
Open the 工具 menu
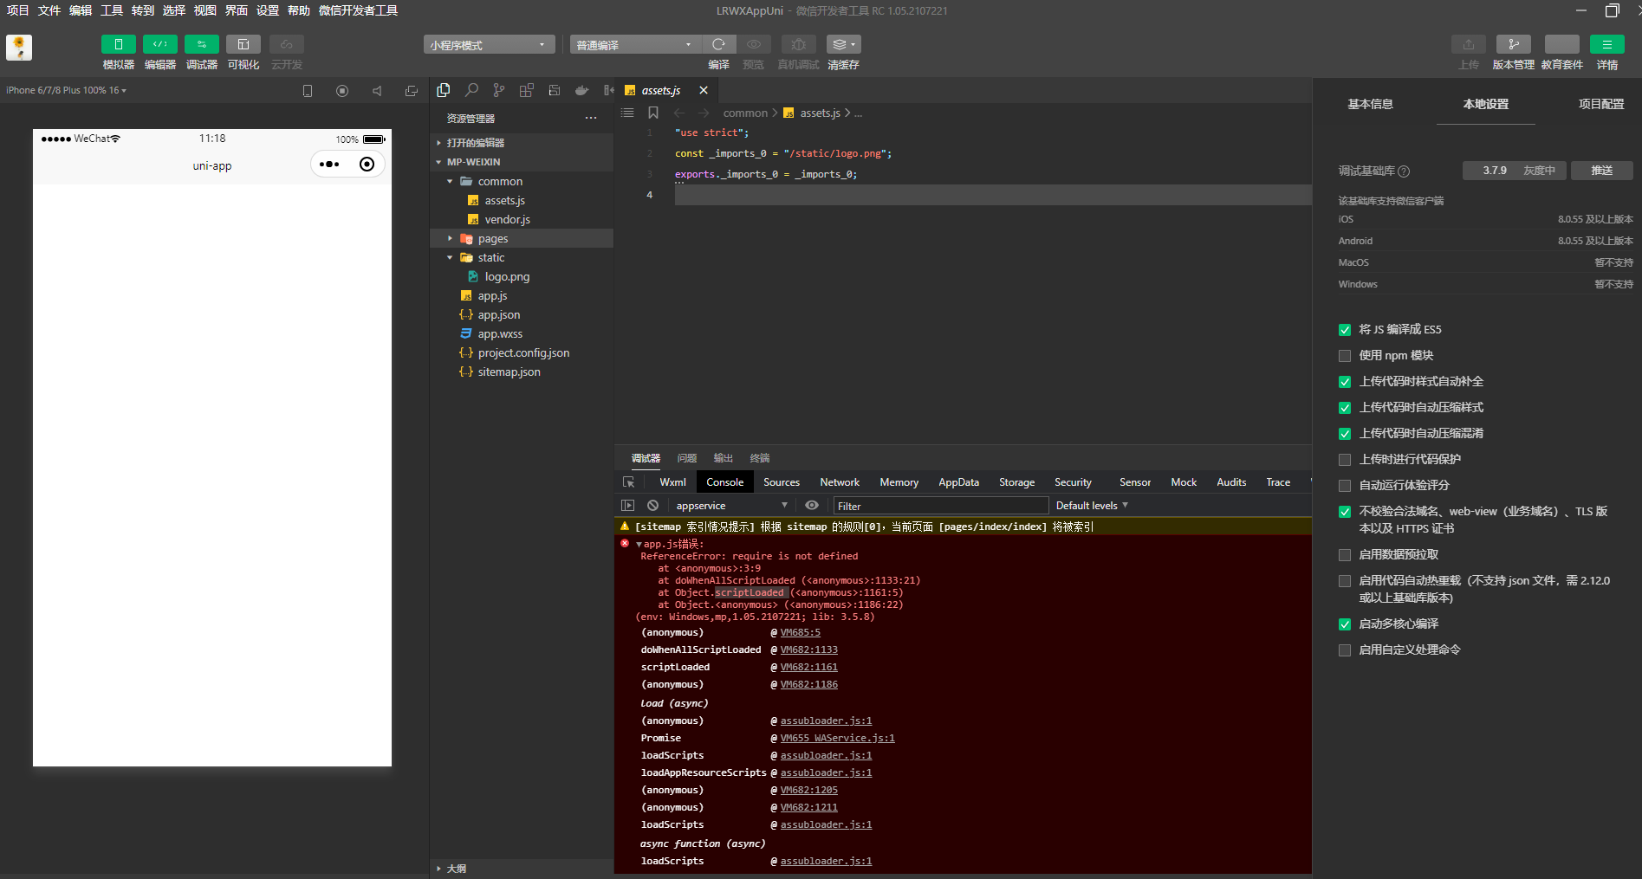tap(112, 10)
